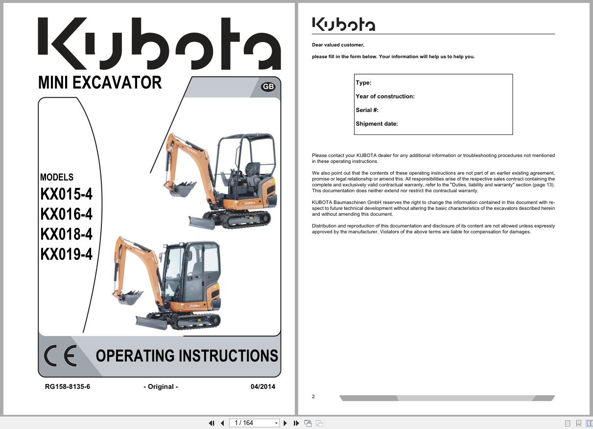593x429 pixels.
Task: Go to the previous page
Action: tap(222, 423)
